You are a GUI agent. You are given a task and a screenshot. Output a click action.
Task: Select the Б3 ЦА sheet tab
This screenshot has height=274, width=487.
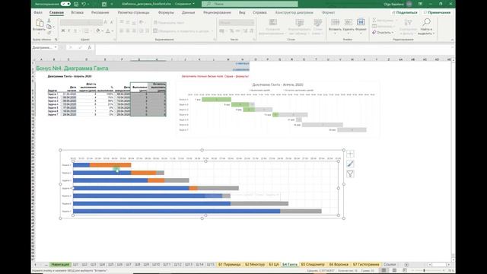point(274,264)
